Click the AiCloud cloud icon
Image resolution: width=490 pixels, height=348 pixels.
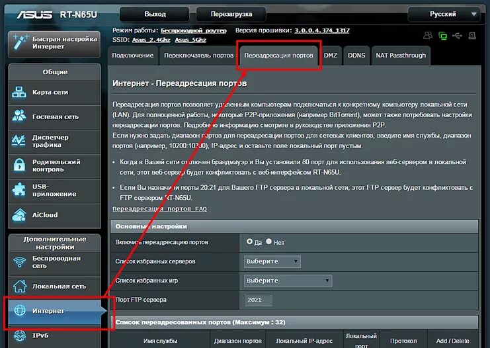19,215
